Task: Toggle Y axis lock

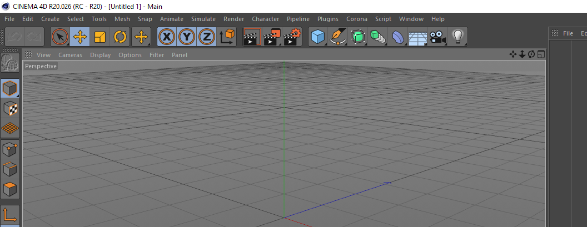Action: coord(186,37)
